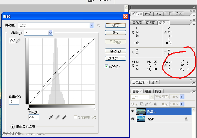Click the CMYK readout eyedropper icon

pos(165,32)
